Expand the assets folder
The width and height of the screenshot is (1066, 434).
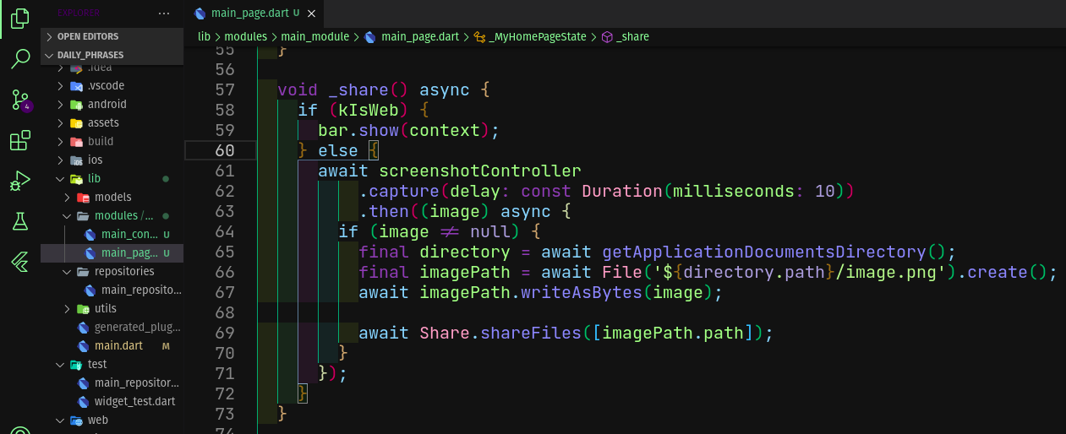coord(112,122)
